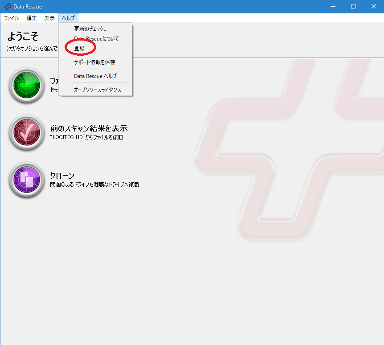The width and height of the screenshot is (384, 345).
Task: Open Data Rescue ヘルプ from the menu
Action: 95,76
